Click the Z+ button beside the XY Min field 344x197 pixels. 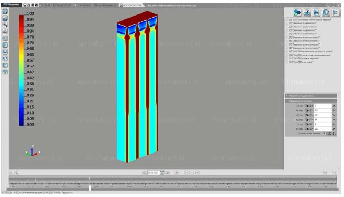pyautogui.click(x=334, y=106)
